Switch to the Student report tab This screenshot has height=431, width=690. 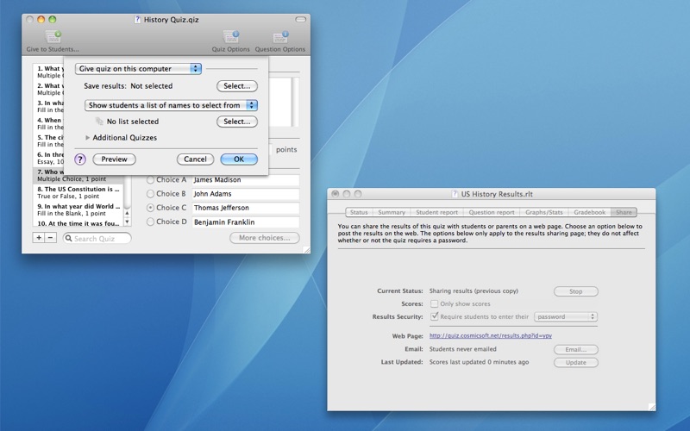click(x=436, y=212)
